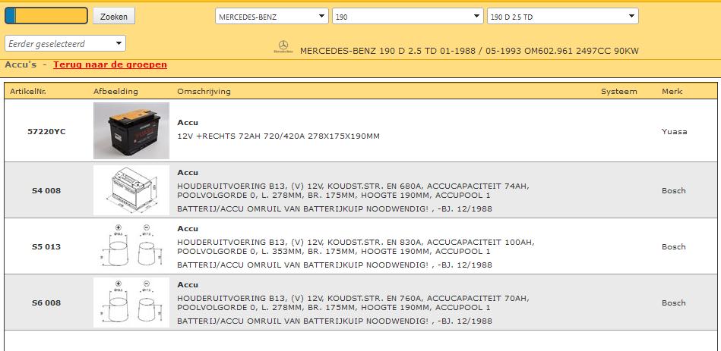
Task: Select article number S4 008
Action: (x=46, y=190)
